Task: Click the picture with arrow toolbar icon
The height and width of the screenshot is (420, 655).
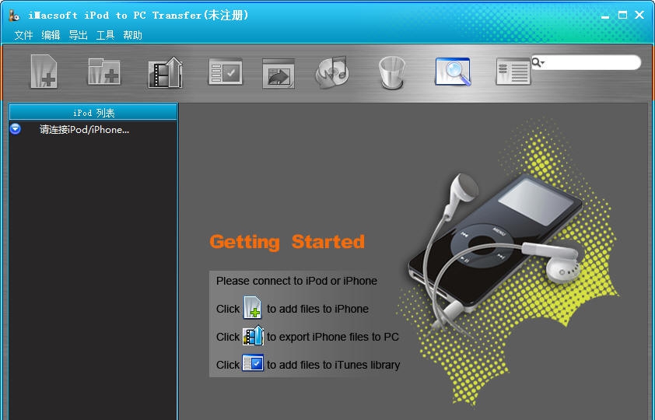Action: 278,73
